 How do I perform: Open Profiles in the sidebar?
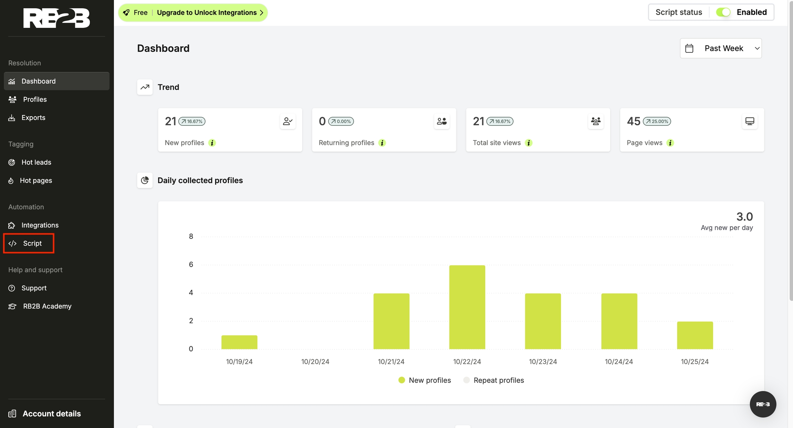click(34, 100)
